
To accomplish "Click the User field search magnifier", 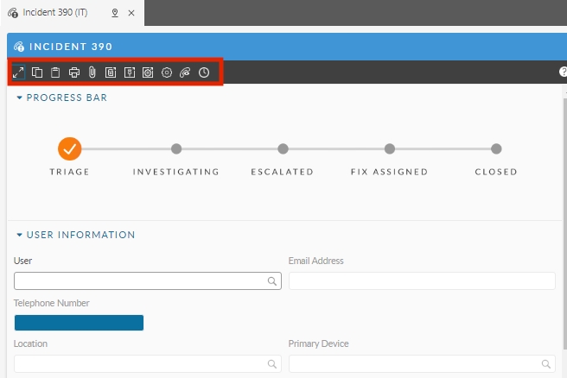I will pos(271,281).
